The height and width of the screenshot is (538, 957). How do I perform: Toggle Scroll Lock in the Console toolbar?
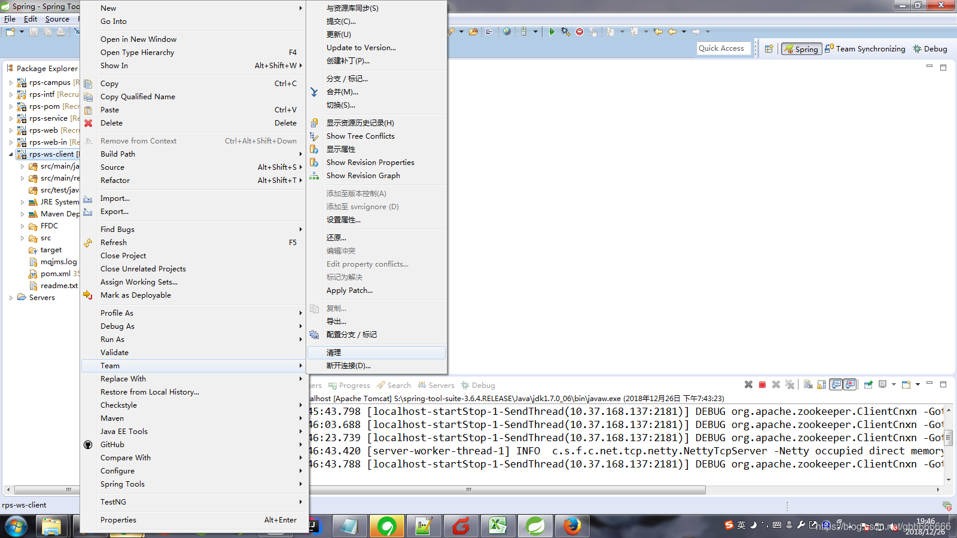(x=821, y=384)
